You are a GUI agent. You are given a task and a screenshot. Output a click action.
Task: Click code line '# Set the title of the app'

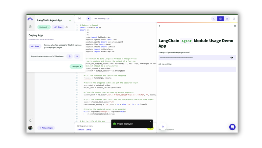coord(92,121)
